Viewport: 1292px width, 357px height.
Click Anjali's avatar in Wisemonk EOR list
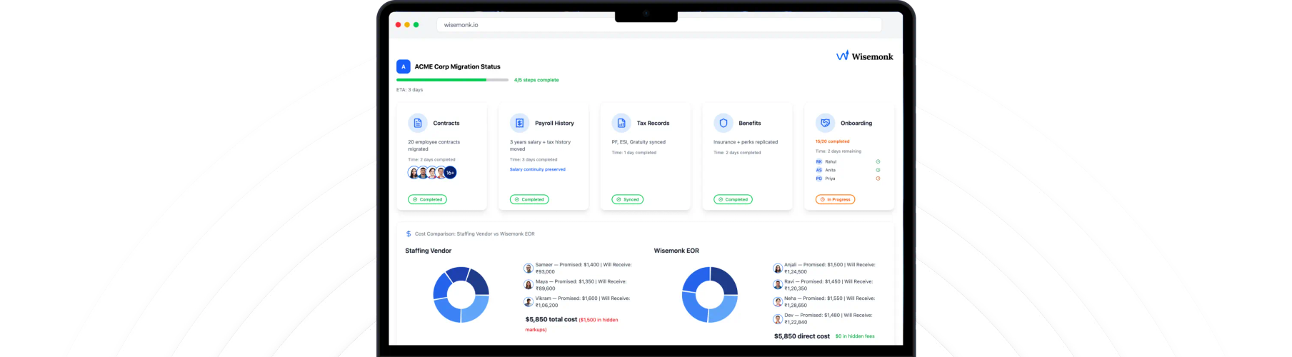(x=778, y=268)
